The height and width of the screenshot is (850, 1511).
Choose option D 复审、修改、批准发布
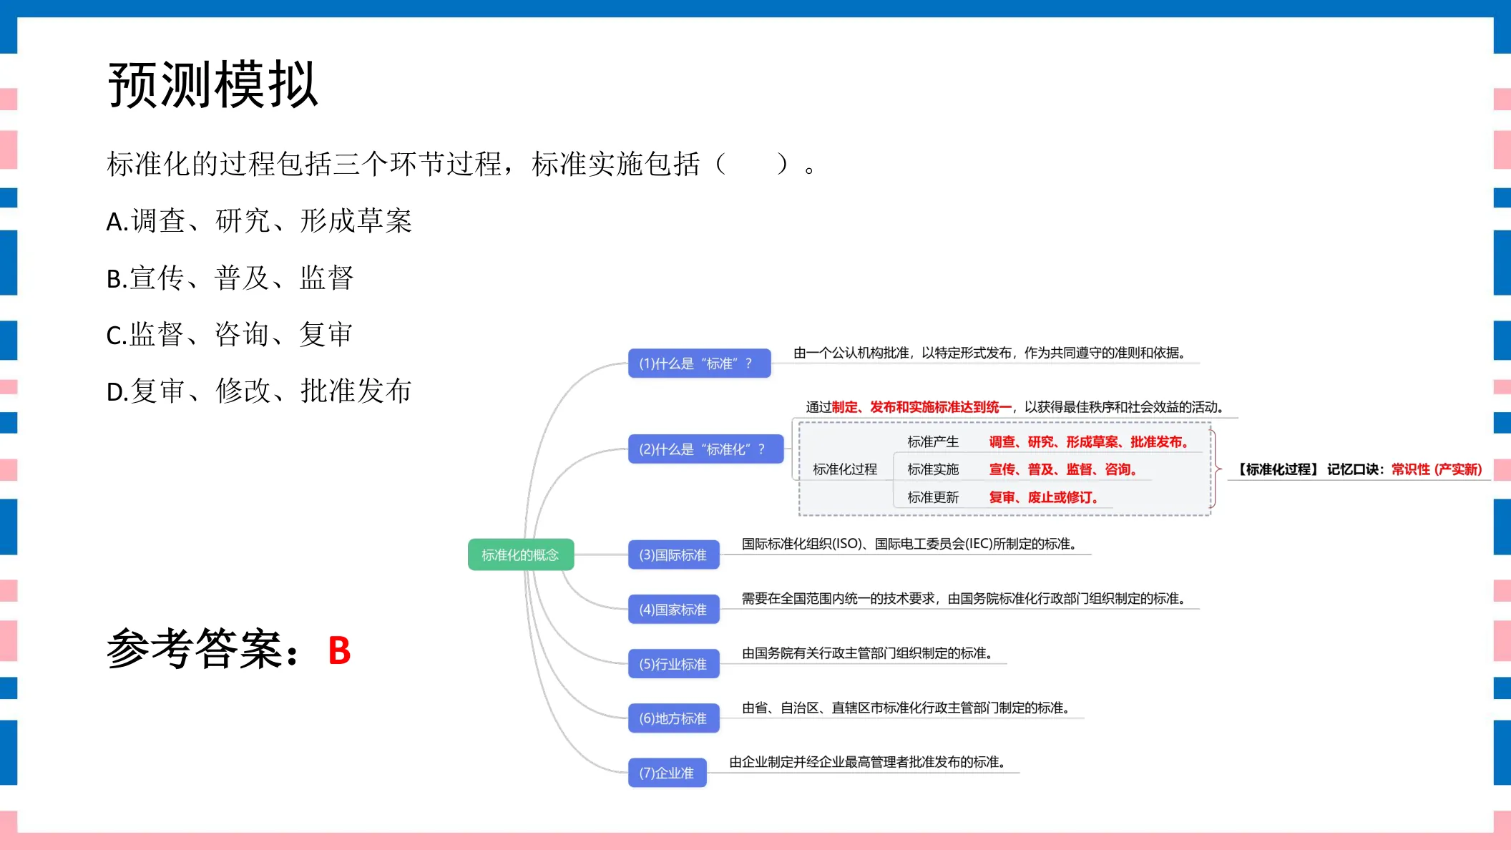point(259,391)
